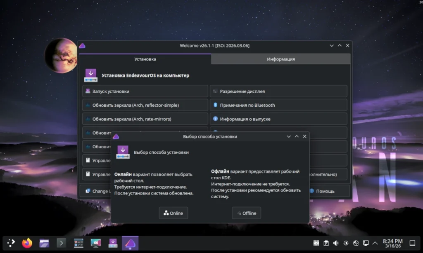Open the file manager from the taskbar

pyautogui.click(x=44, y=243)
